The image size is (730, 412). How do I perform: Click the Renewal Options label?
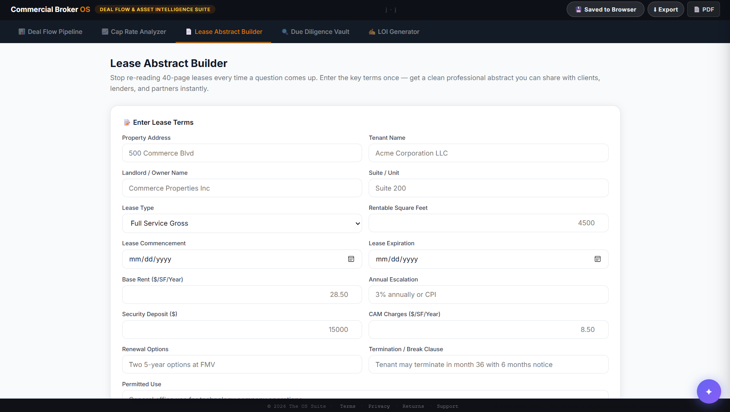point(145,349)
